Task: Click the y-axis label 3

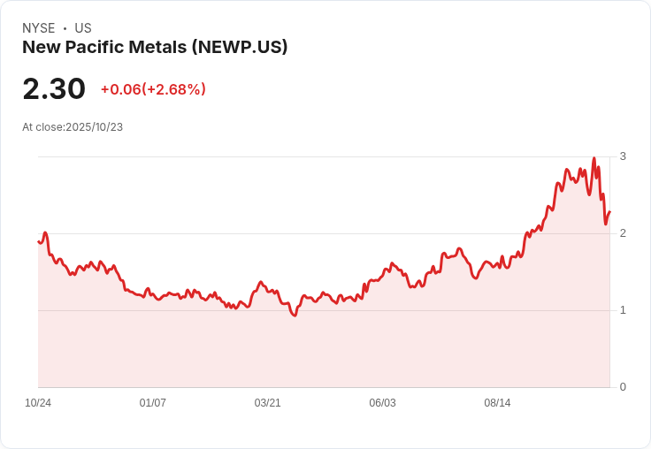Action: point(623,156)
